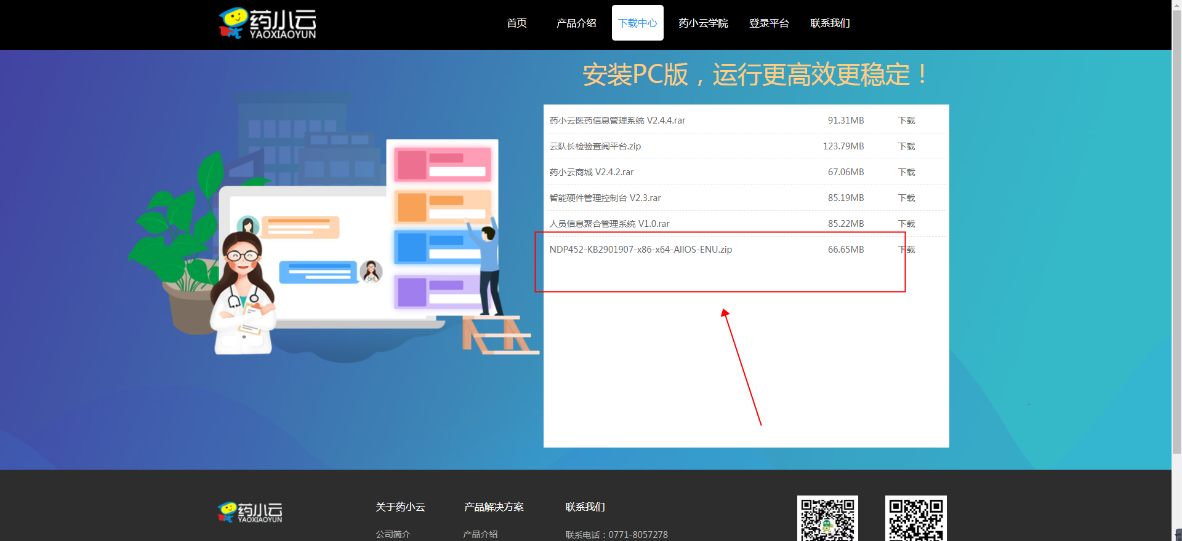Download 人员信息聚合管理系统 V1.0.rar
Image resolution: width=1182 pixels, height=541 pixels.
pos(906,224)
